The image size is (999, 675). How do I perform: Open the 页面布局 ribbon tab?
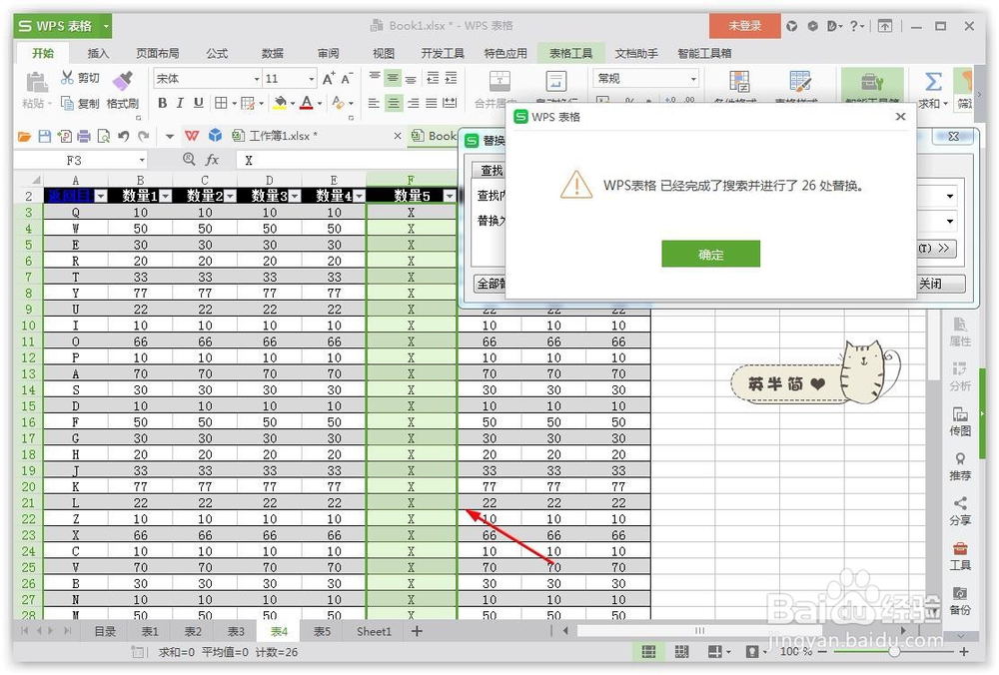158,53
